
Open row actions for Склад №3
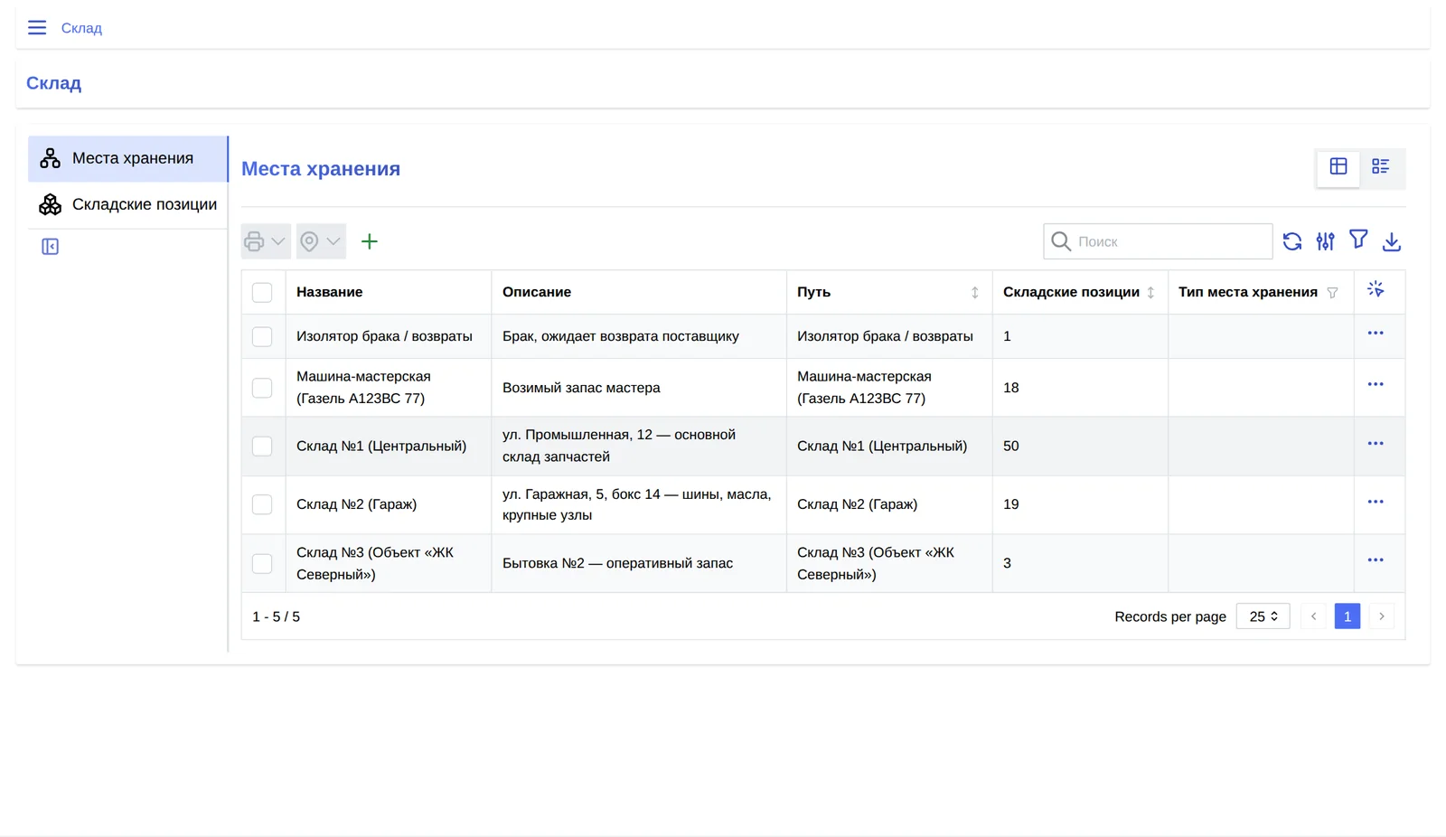point(1376,560)
